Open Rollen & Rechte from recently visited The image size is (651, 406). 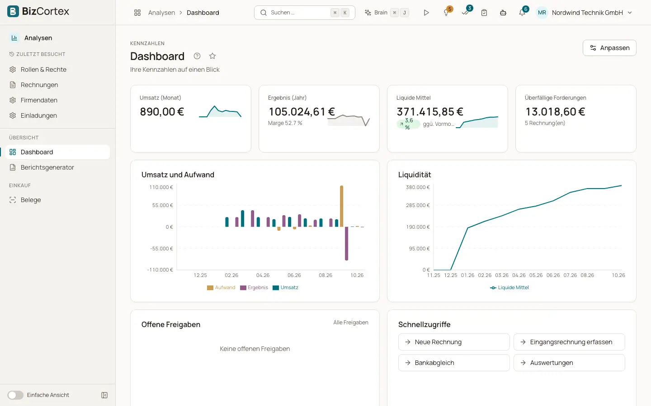point(58,69)
